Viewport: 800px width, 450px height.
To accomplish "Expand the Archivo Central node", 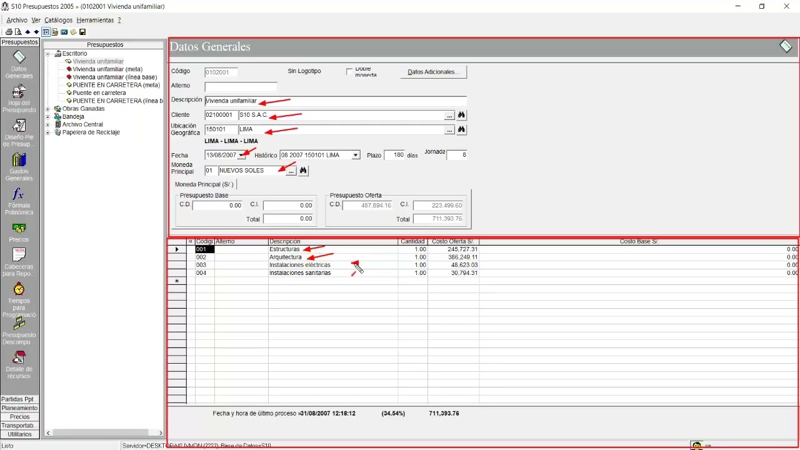I will click(49, 124).
